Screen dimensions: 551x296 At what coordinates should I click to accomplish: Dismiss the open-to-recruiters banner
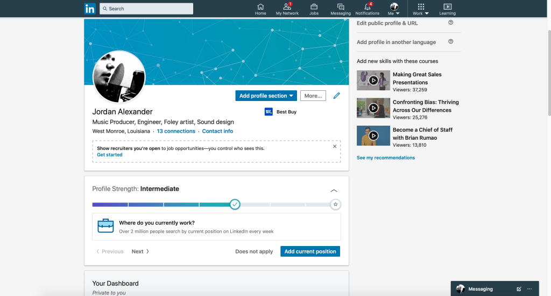pos(335,146)
